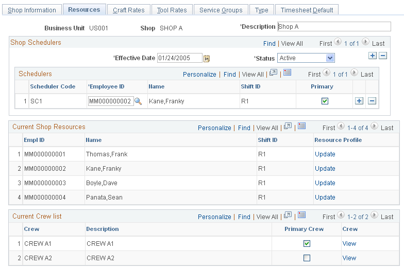Show next row in Shop Schedulers
404x269 pixels.
(365, 42)
